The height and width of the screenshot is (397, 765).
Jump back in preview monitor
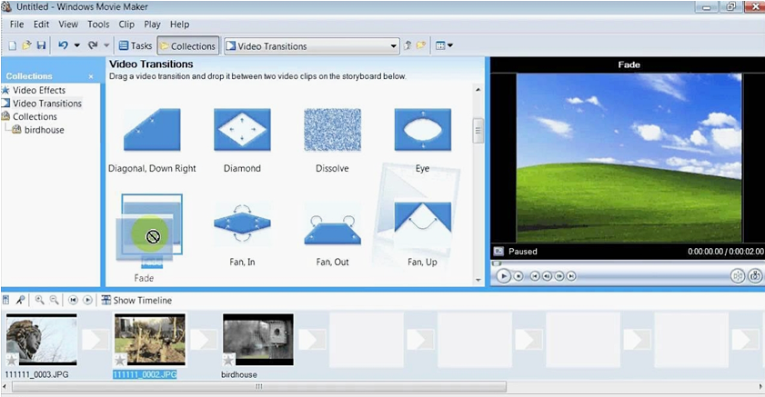click(x=535, y=276)
